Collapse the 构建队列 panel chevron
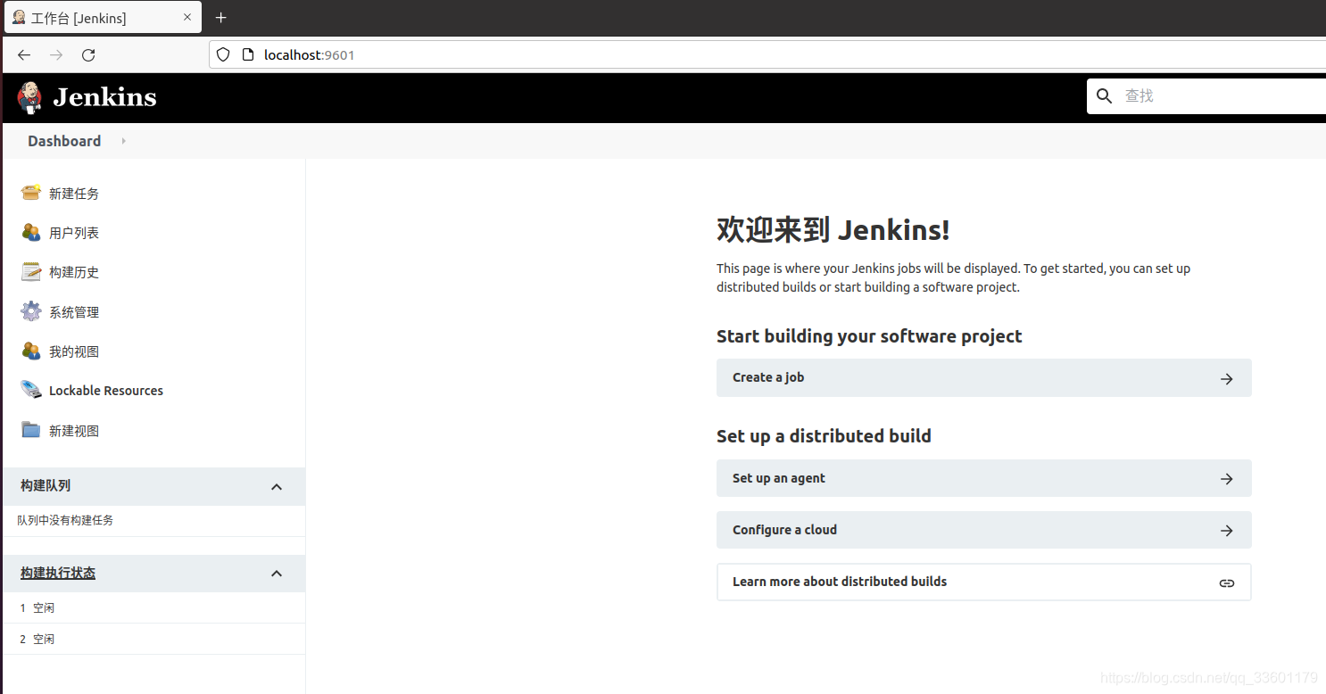This screenshot has width=1326, height=694. [277, 486]
